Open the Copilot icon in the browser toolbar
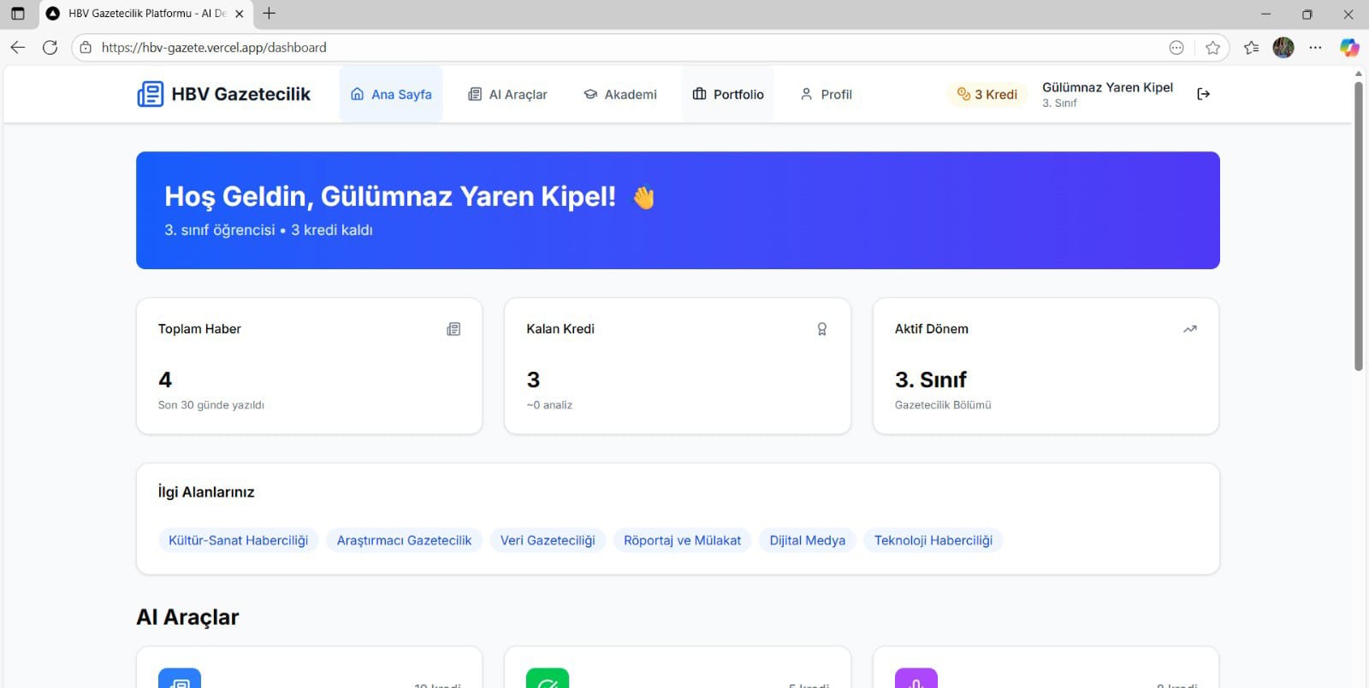Image resolution: width=1369 pixels, height=688 pixels. point(1349,48)
